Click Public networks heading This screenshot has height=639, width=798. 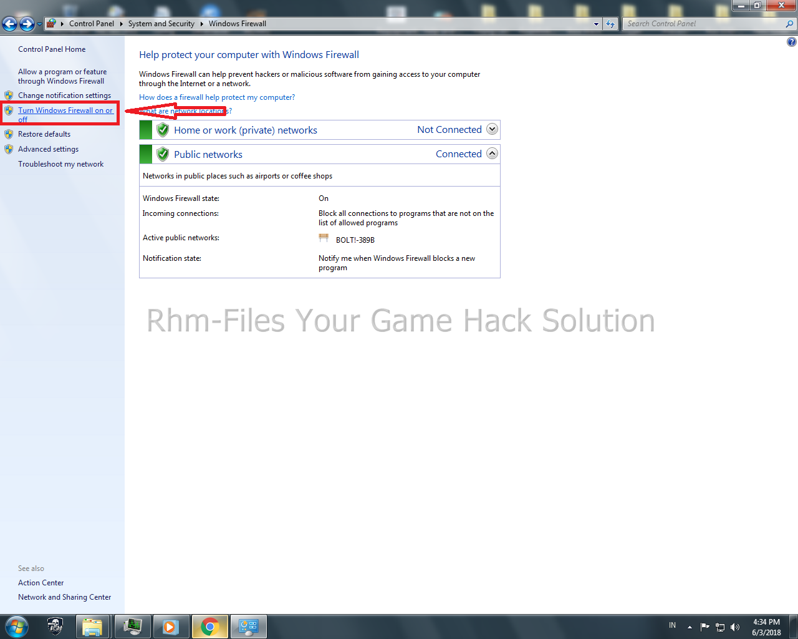coord(208,155)
